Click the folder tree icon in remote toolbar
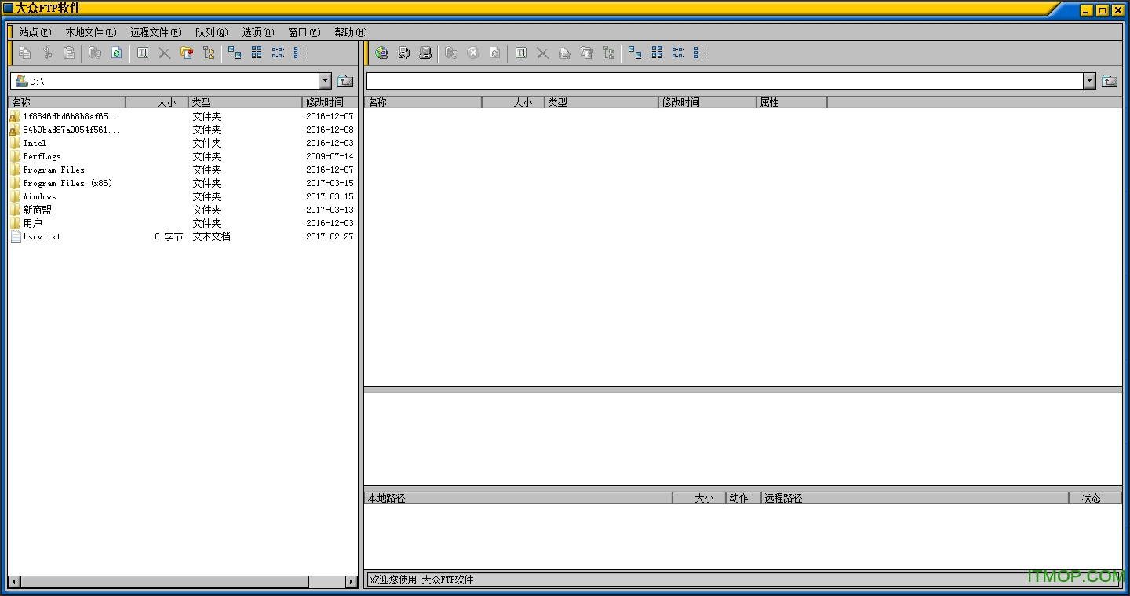Viewport: 1130px width, 596px height. (x=609, y=53)
